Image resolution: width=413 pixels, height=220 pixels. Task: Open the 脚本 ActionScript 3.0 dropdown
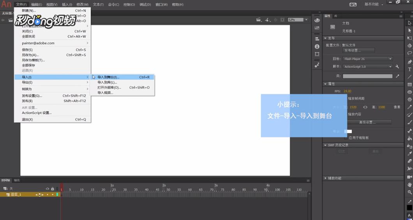(368, 67)
